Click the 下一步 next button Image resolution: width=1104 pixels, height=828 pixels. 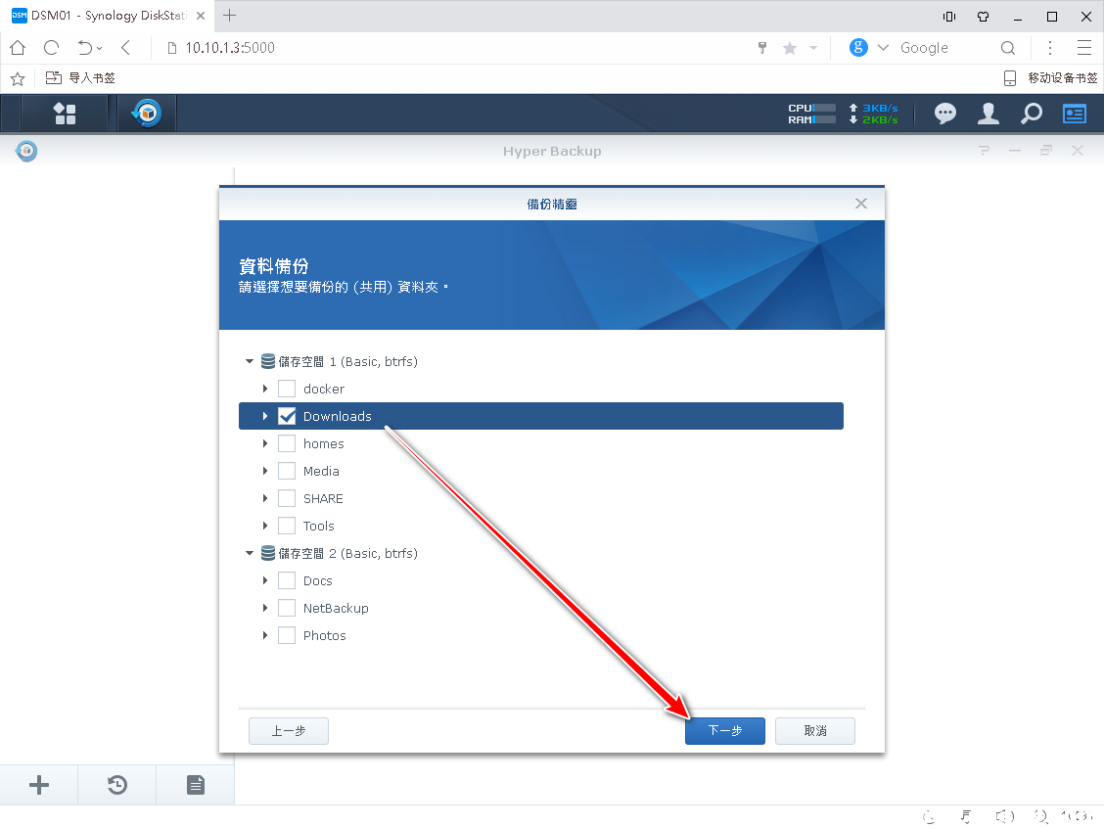tap(724, 731)
